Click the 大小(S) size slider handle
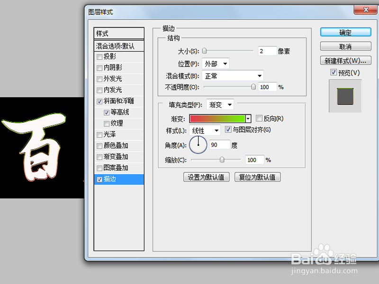Image resolution: width=379 pixels, height=284 pixels. tap(205, 51)
